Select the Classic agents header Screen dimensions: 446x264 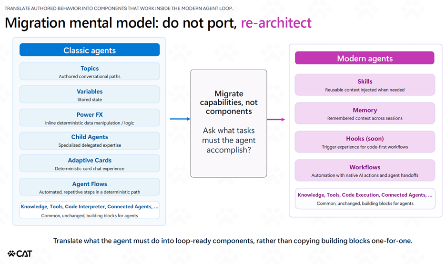90,50
